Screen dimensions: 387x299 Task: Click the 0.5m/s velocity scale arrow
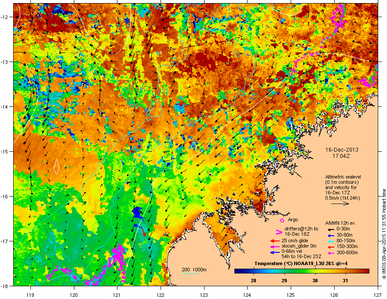(x=340, y=204)
